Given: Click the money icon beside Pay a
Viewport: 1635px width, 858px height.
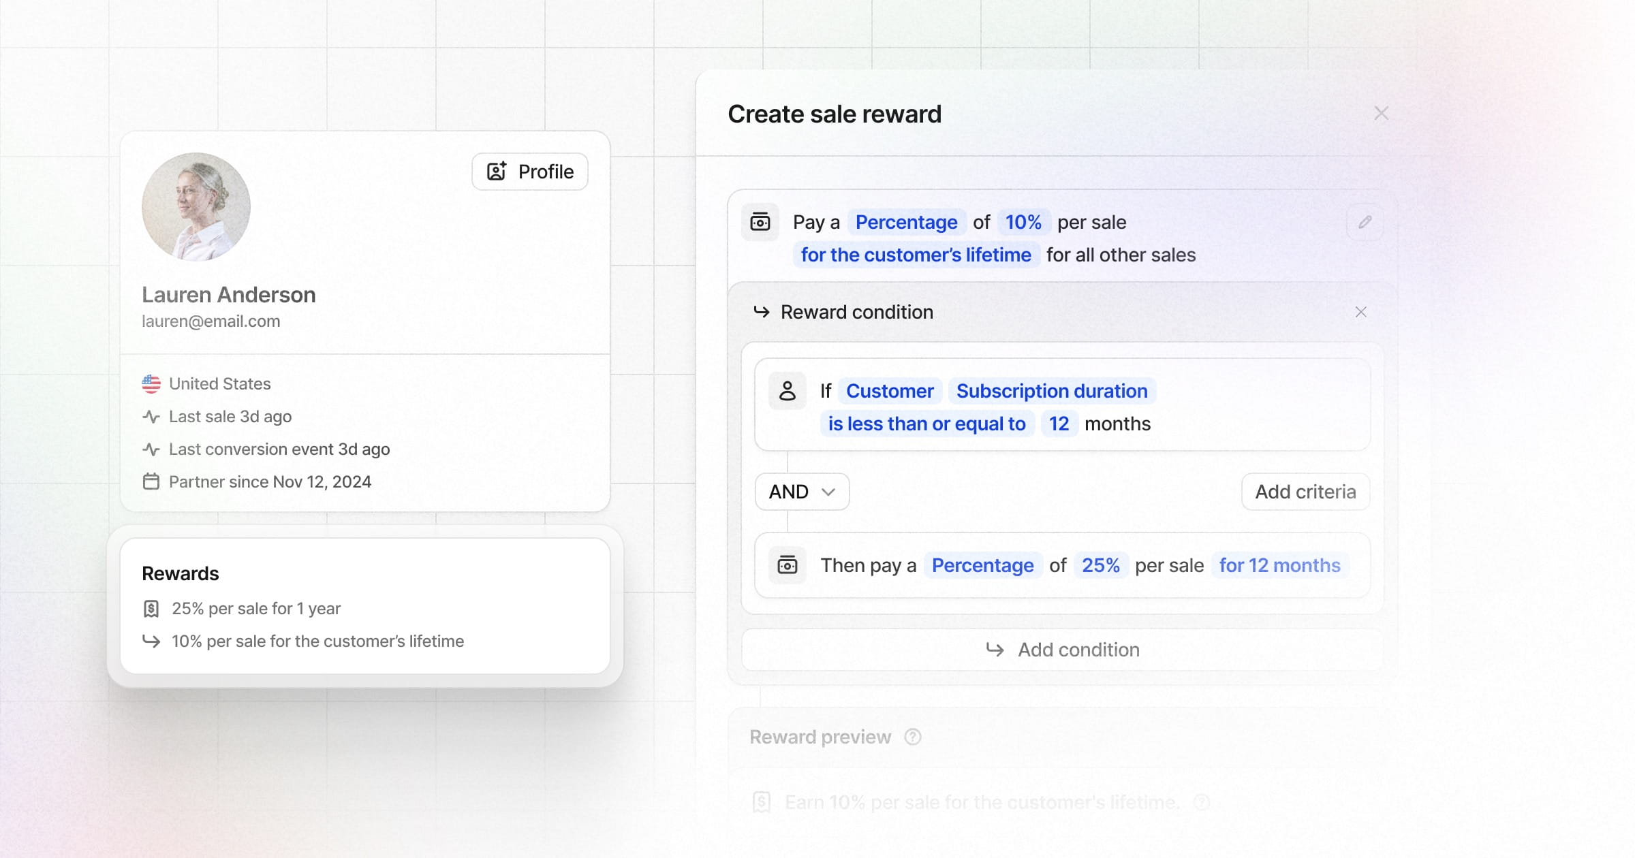Looking at the screenshot, I should coord(760,222).
